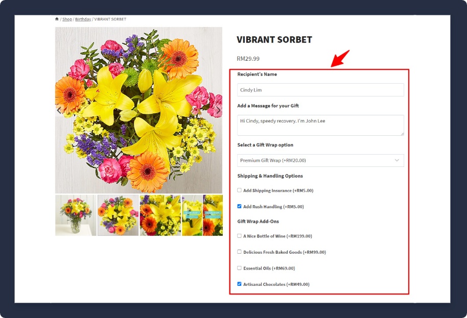Viewport: 467px width, 318px height.
Task: Click the gift message text area
Action: (x=320, y=125)
